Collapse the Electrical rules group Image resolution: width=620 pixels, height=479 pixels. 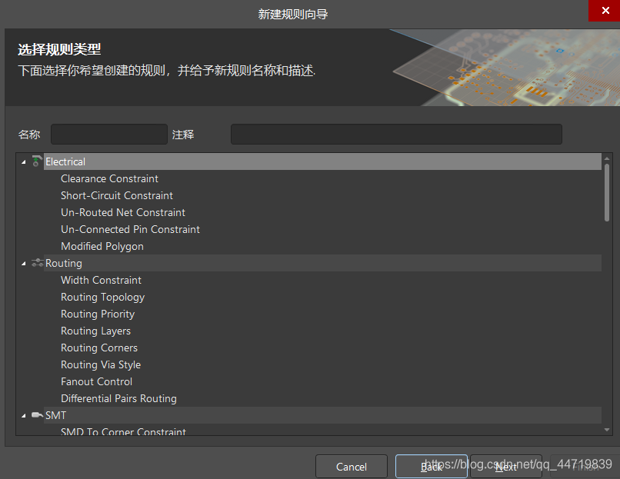[x=23, y=161]
